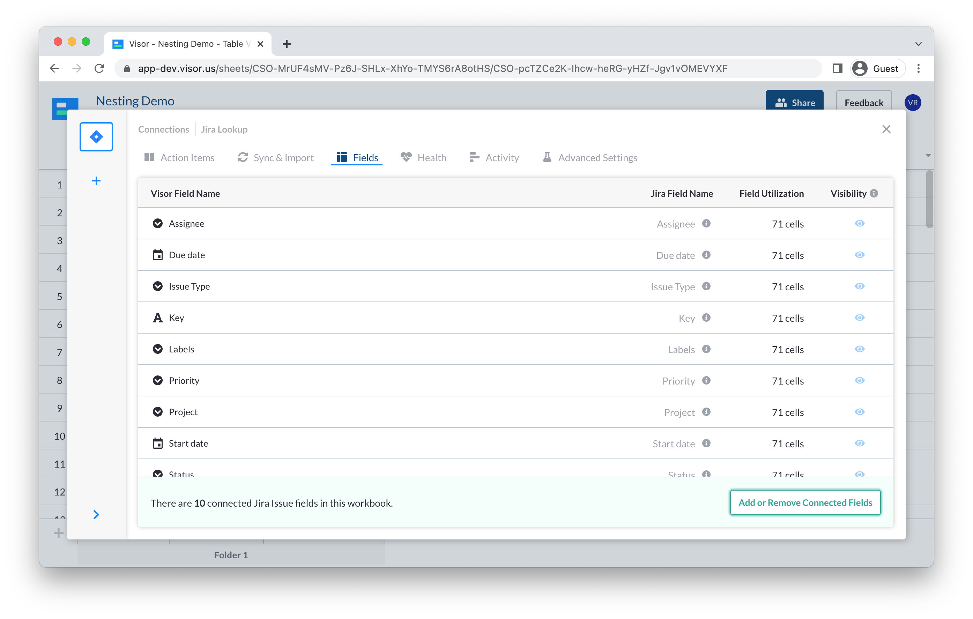The width and height of the screenshot is (973, 619).
Task: Click the sheet vertical scrollbar thumb
Action: point(929,199)
